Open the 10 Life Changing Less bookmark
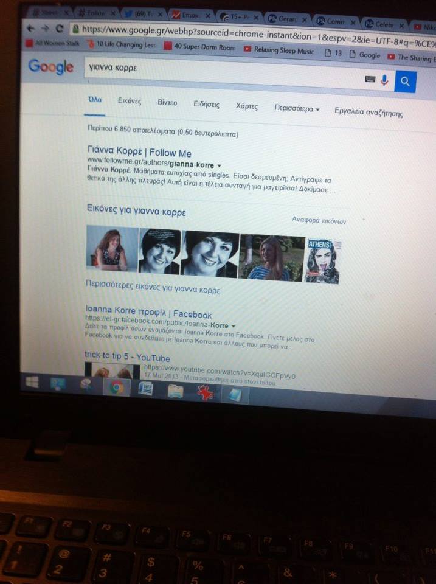Viewport: 436px width, 584px height. pyautogui.click(x=122, y=44)
